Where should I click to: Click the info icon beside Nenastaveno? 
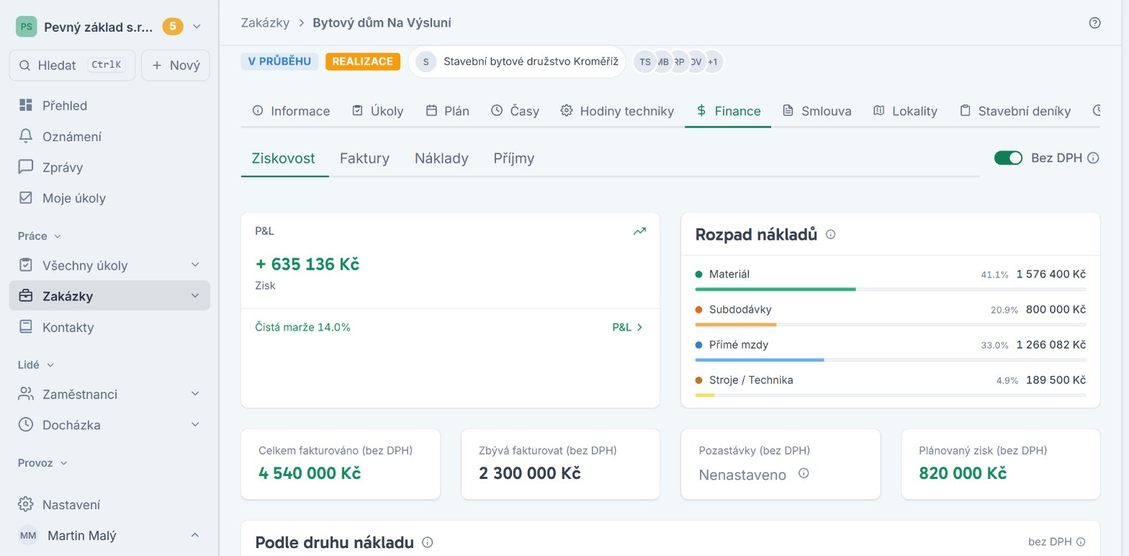click(x=804, y=473)
